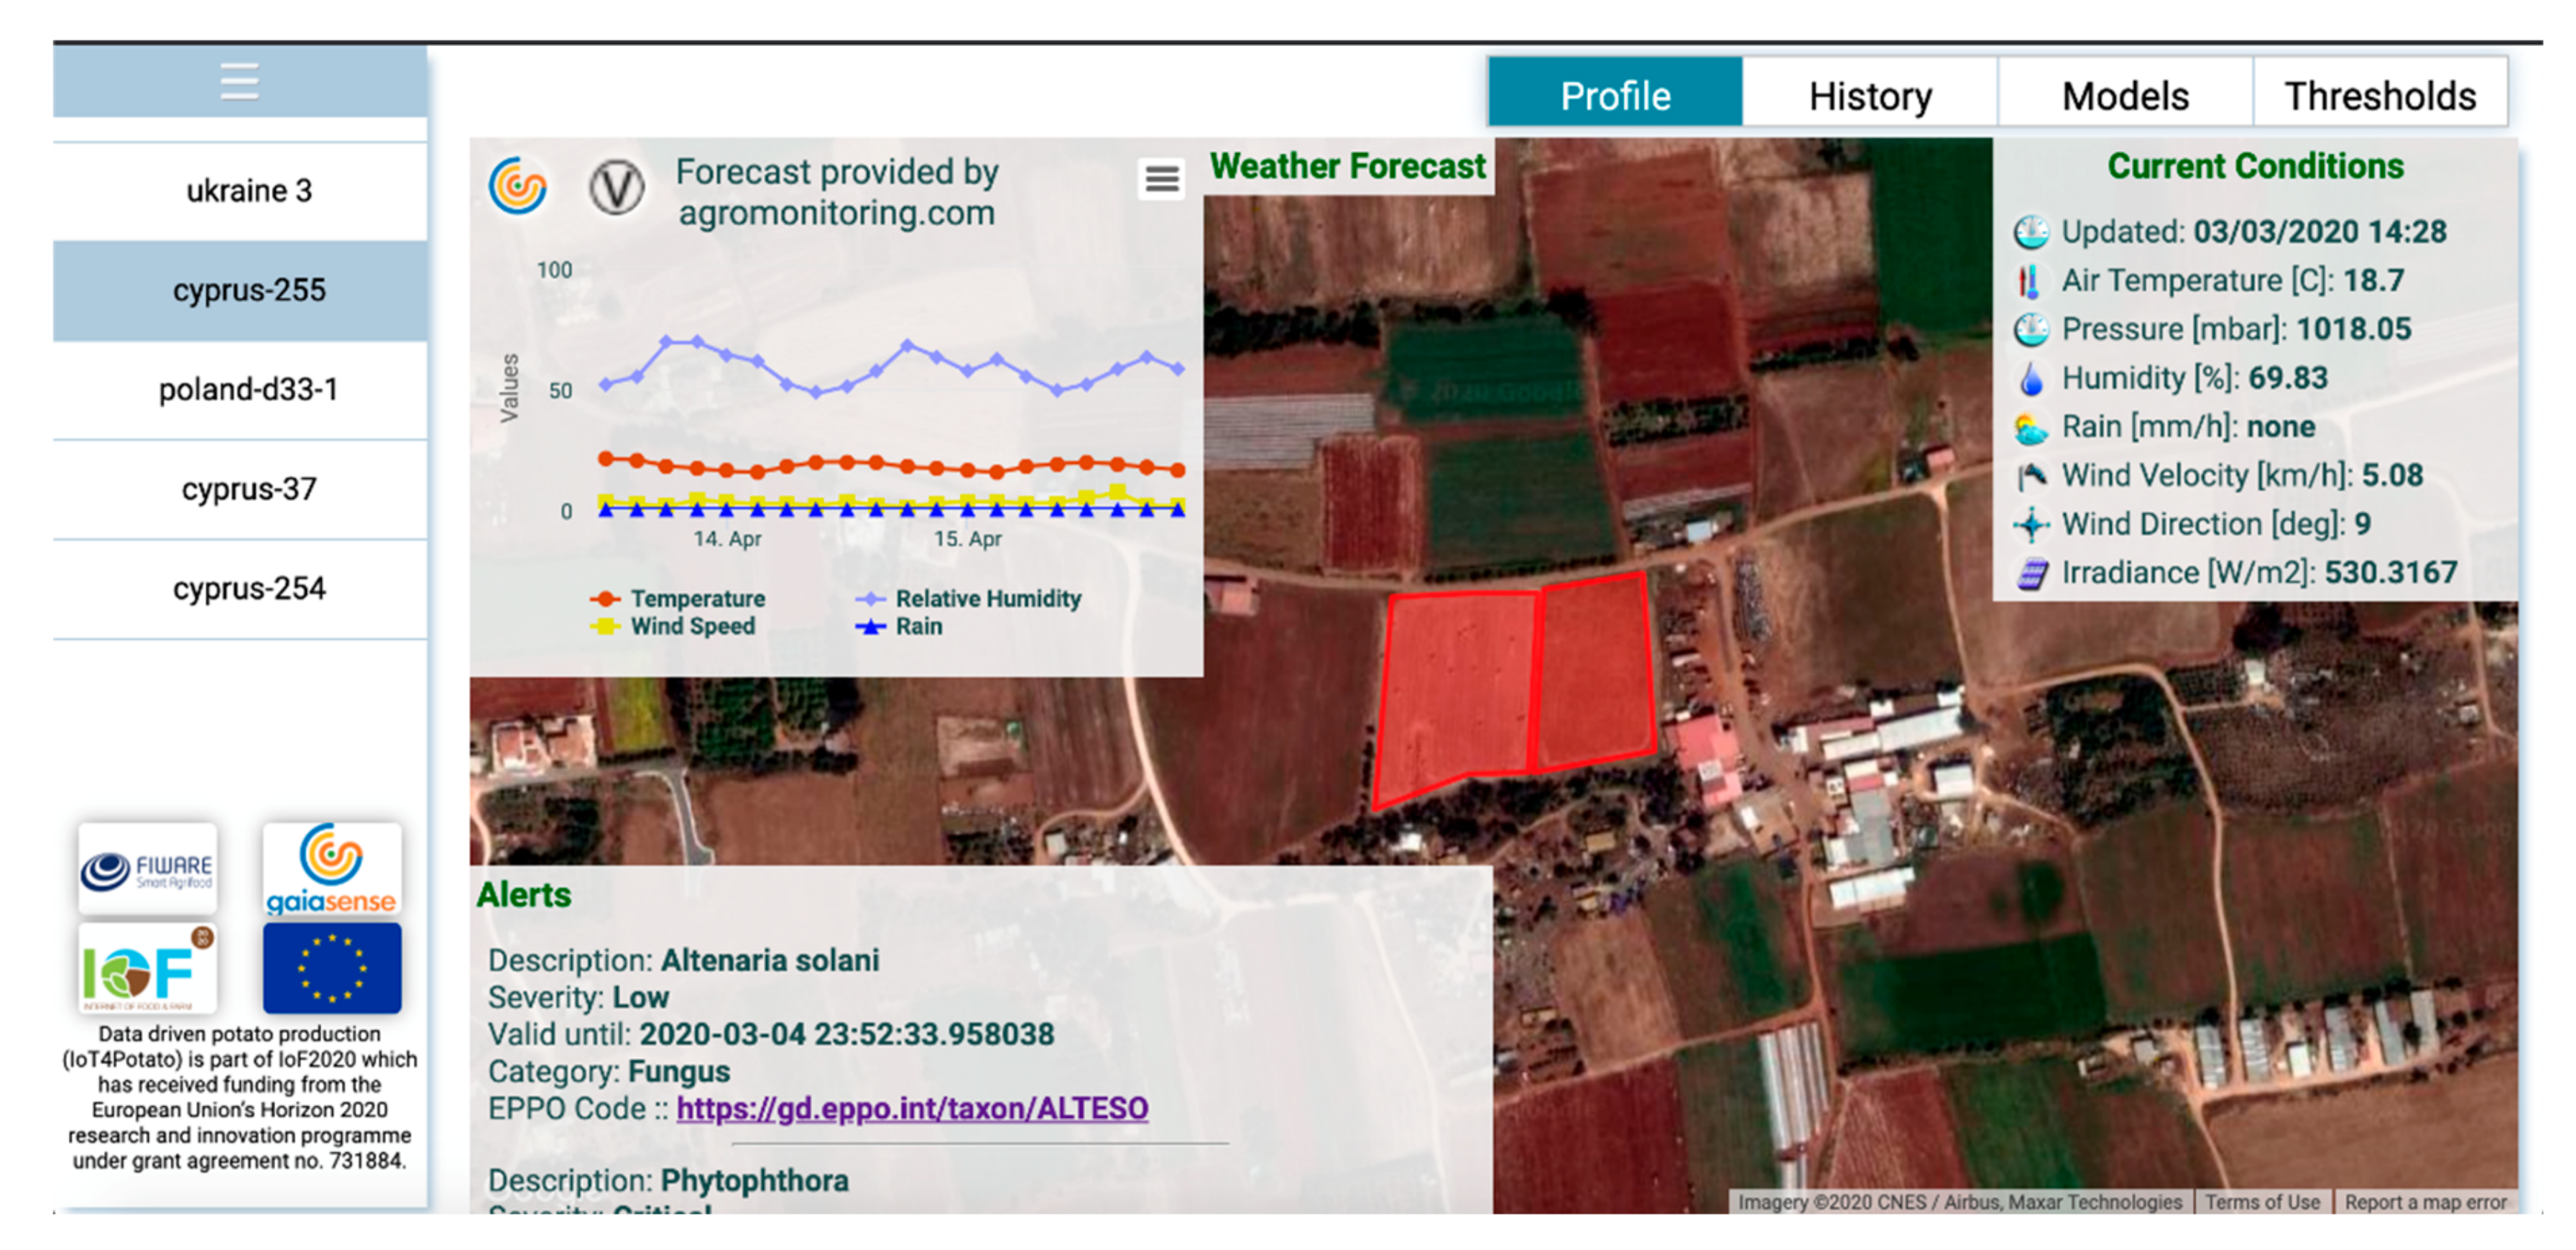The width and height of the screenshot is (2576, 1250).
Task: Click the Weather Forecast heading
Action: tap(1347, 166)
